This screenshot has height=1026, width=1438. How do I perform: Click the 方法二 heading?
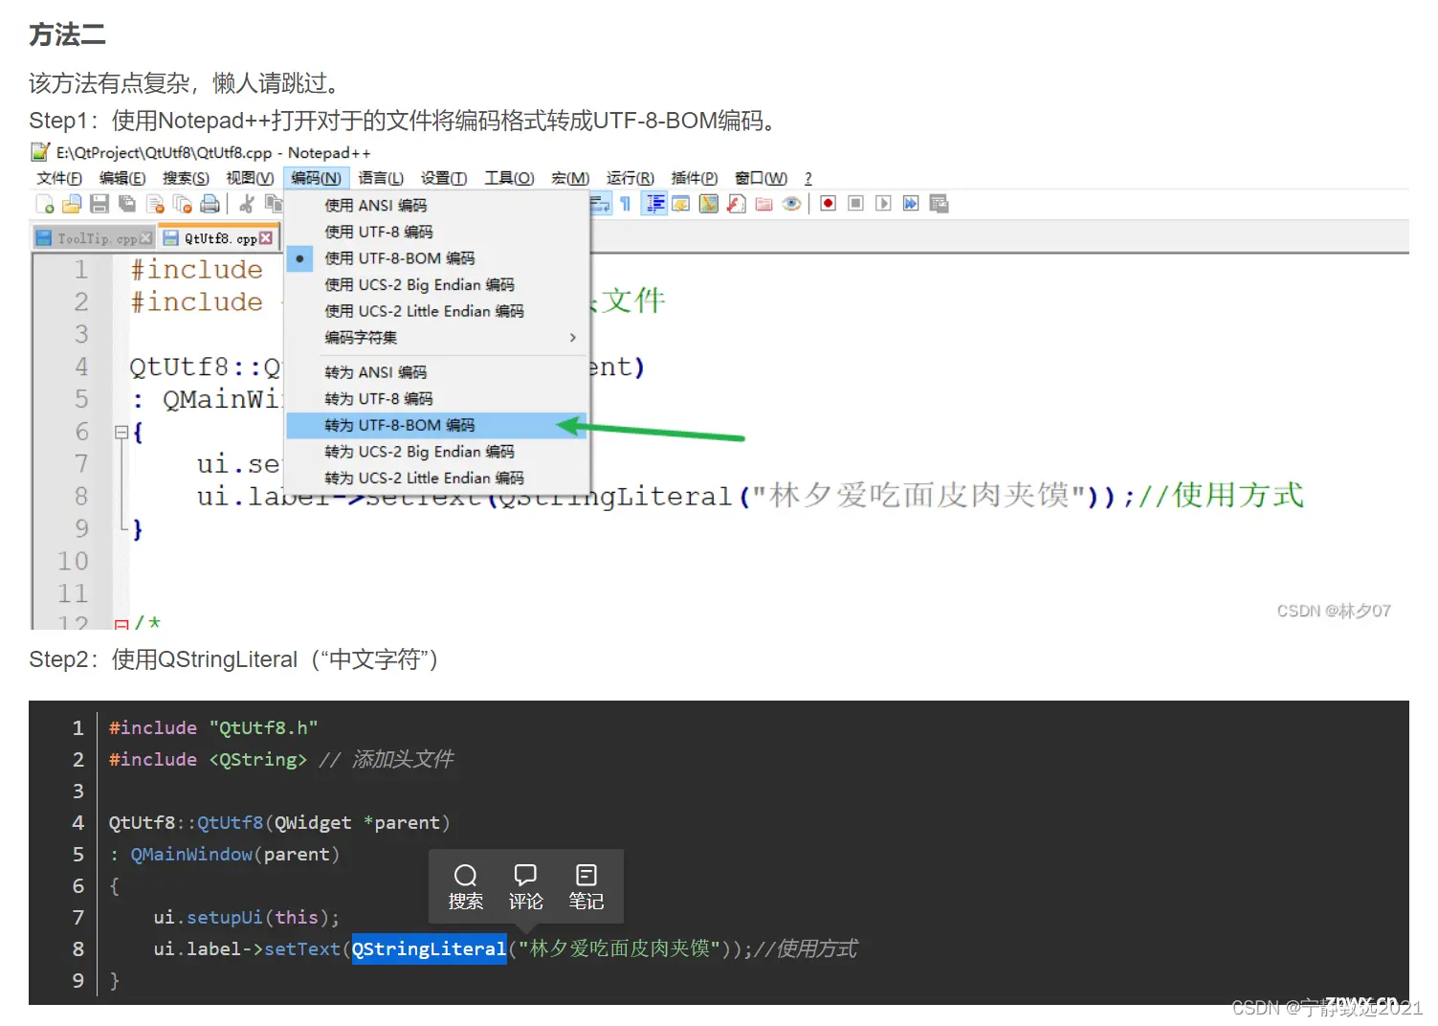[x=67, y=34]
